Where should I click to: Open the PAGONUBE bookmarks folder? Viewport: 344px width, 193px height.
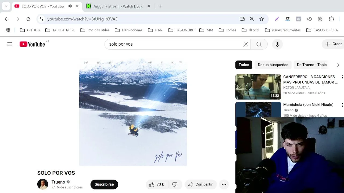181,30
